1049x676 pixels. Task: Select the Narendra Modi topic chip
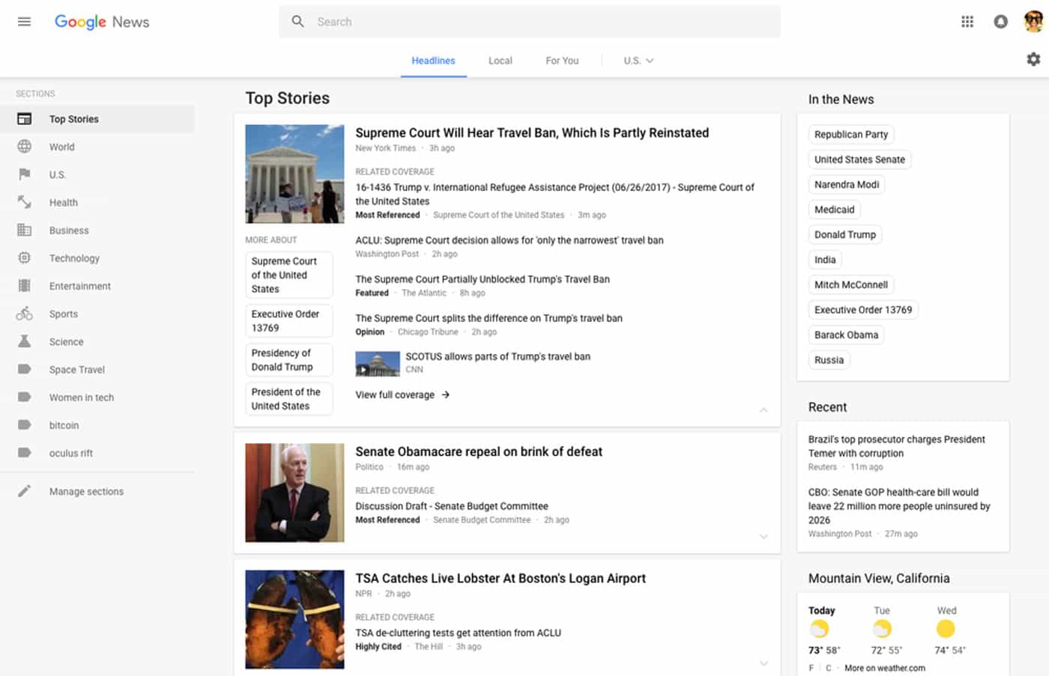pos(847,184)
